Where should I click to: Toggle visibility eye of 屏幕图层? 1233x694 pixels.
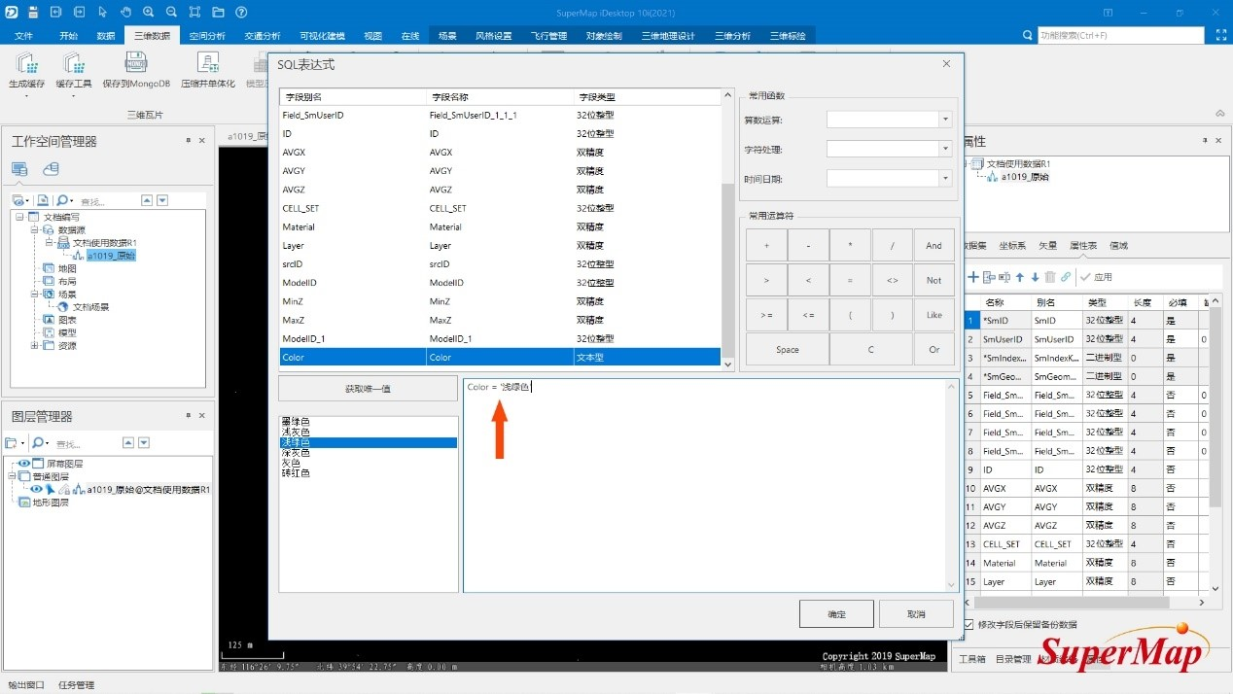(x=24, y=464)
